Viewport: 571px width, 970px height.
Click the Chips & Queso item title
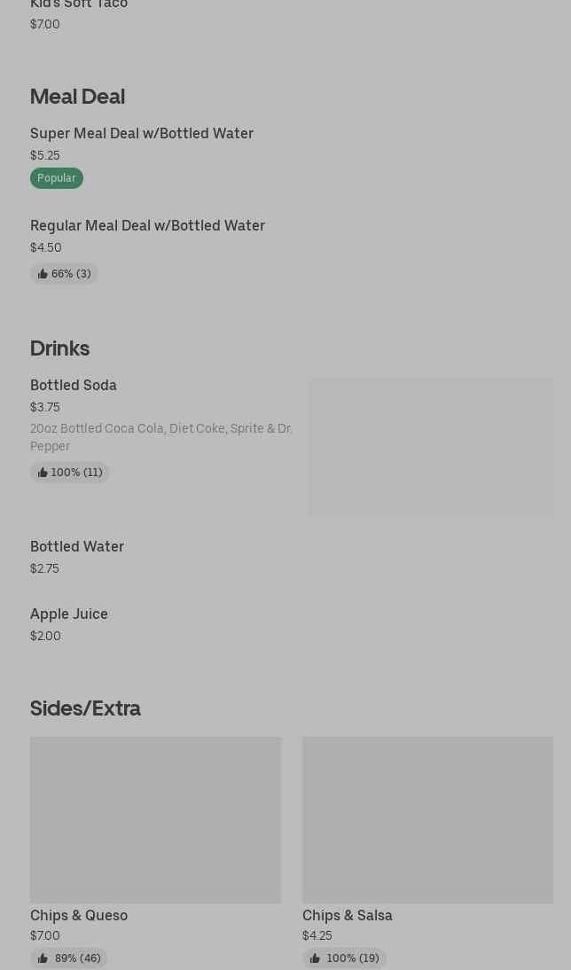[79, 915]
